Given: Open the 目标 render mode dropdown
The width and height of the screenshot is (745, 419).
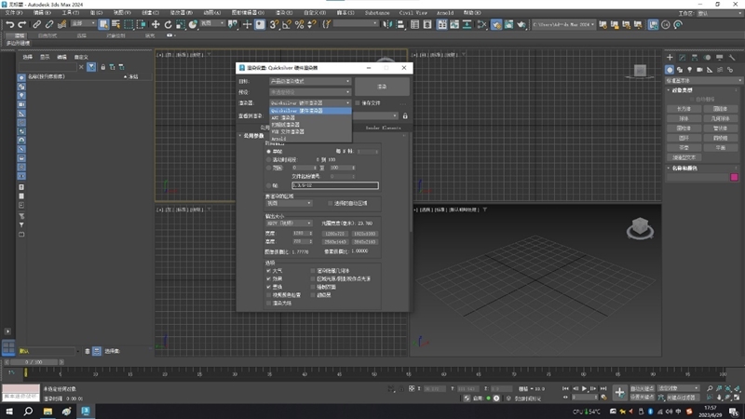Looking at the screenshot, I should 310,81.
